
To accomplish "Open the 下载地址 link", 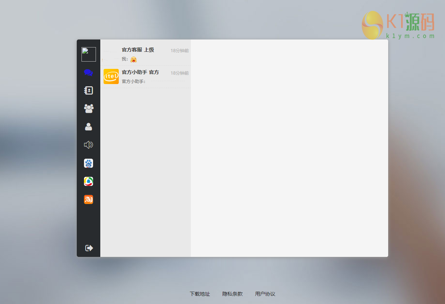I will [x=200, y=294].
